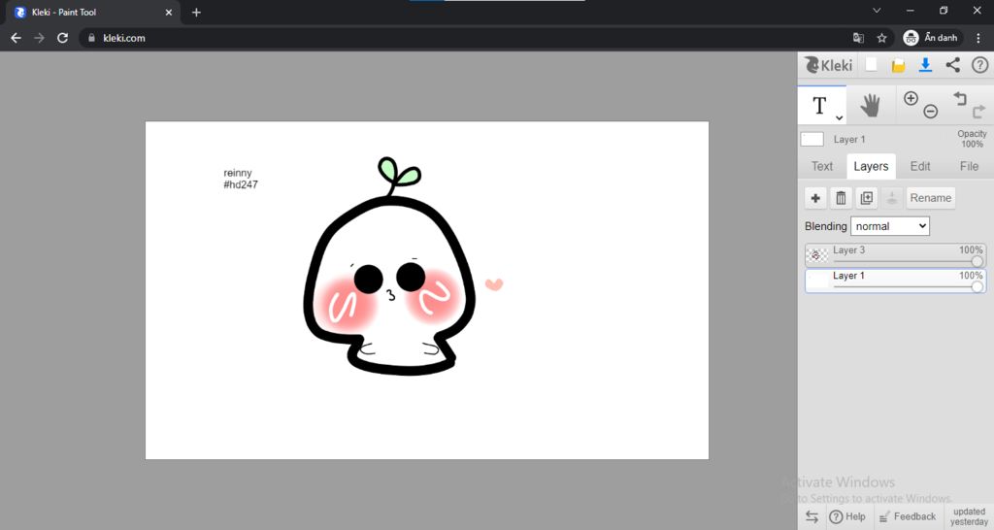Swap panel side with arrows icon

[812, 516]
